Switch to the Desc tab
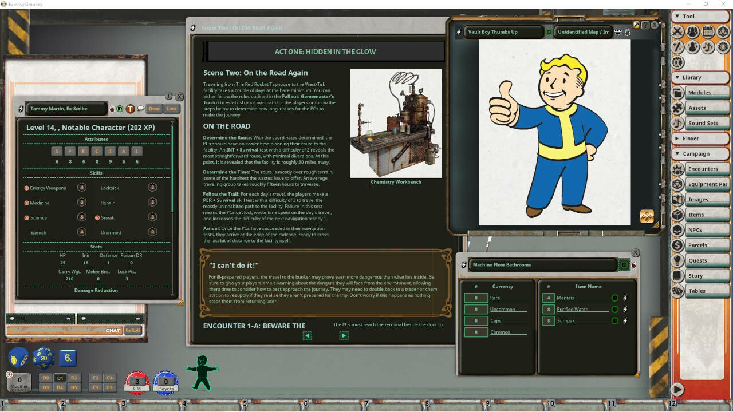This screenshot has width=733, height=412. click(x=154, y=109)
